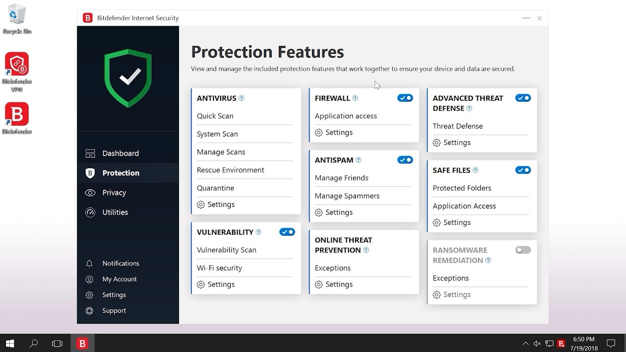Image resolution: width=626 pixels, height=352 pixels.
Task: Open Settings under Online Threat Prevention
Action: tap(338, 285)
